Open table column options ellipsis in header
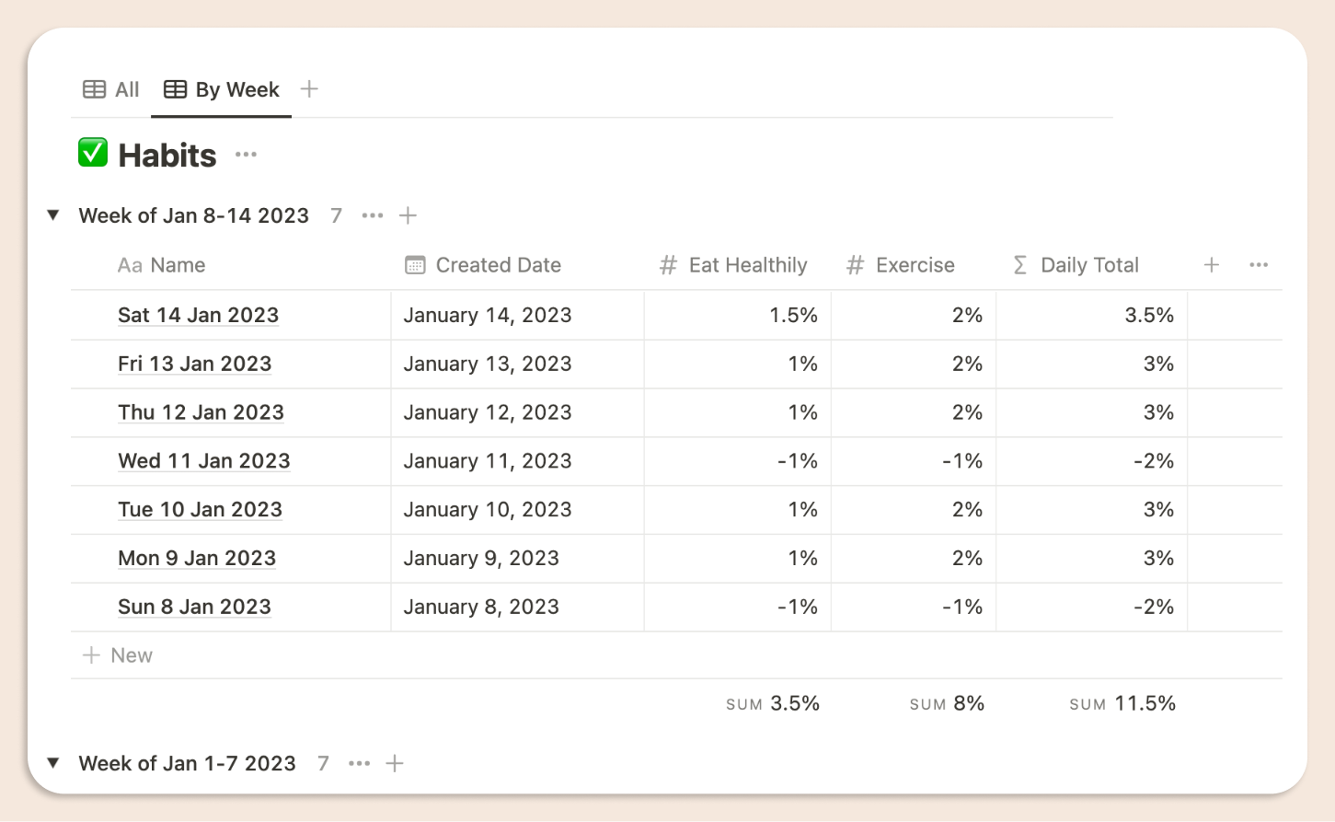The width and height of the screenshot is (1335, 822). [x=1259, y=265]
